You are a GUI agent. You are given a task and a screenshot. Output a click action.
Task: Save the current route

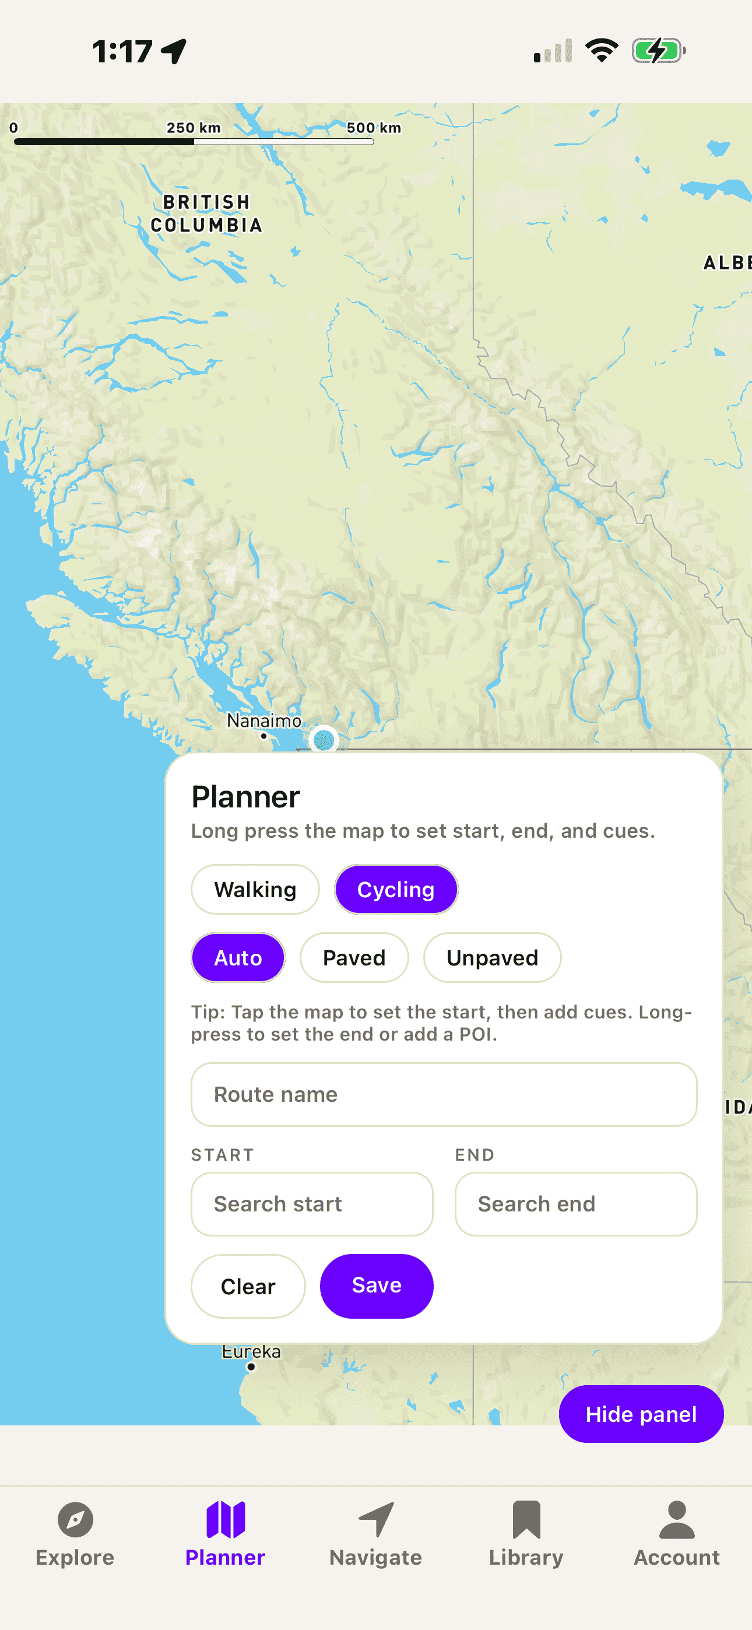(x=376, y=1284)
